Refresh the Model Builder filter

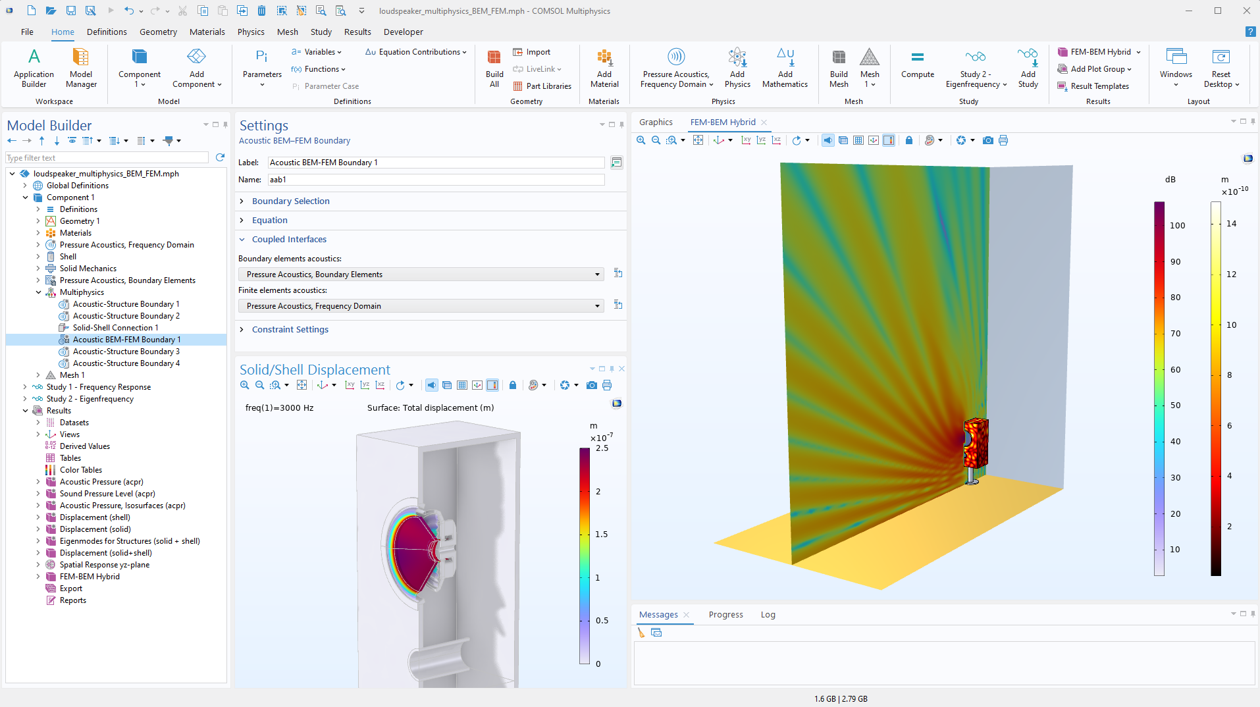[220, 157]
